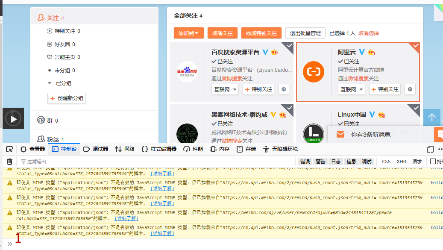This screenshot has width=443, height=250.
Task: Select the 黑客网络技术-廖灼威 card checkmark
Action: pyautogui.click(x=289, y=108)
